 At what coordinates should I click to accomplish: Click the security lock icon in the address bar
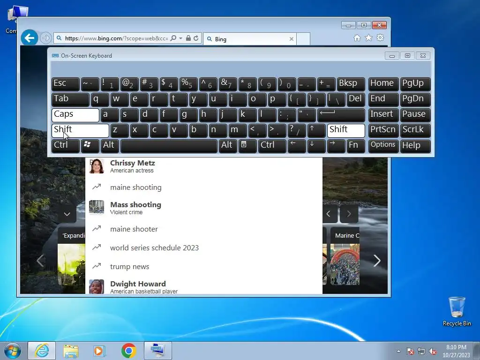coord(188,38)
